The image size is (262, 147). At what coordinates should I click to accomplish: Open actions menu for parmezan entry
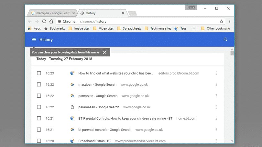pyautogui.click(x=216, y=96)
